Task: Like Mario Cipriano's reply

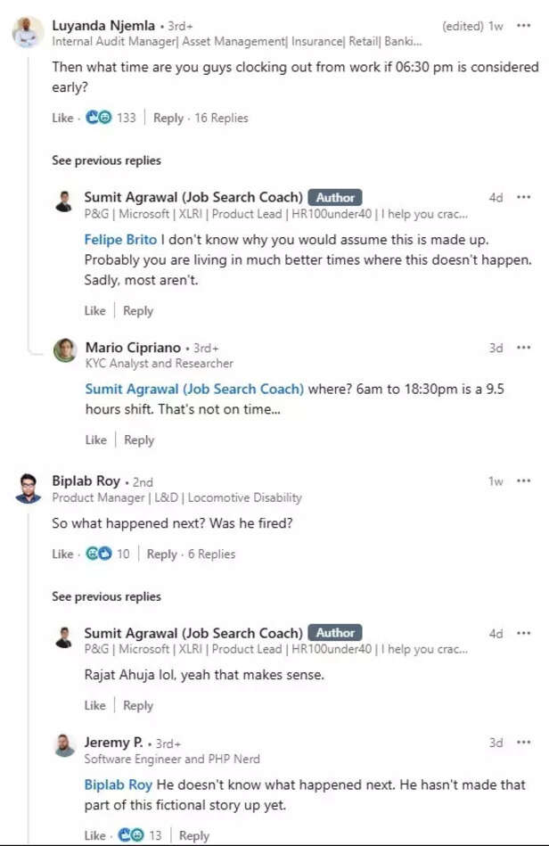Action: (94, 439)
